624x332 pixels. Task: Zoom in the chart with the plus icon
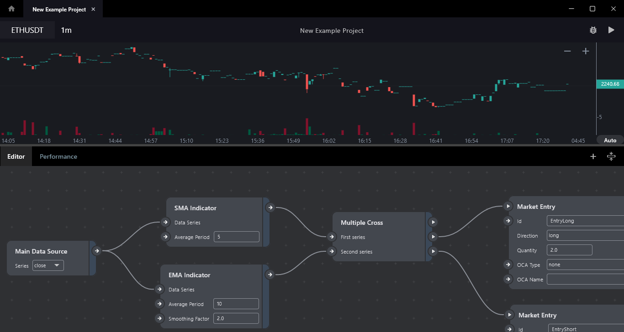click(586, 51)
